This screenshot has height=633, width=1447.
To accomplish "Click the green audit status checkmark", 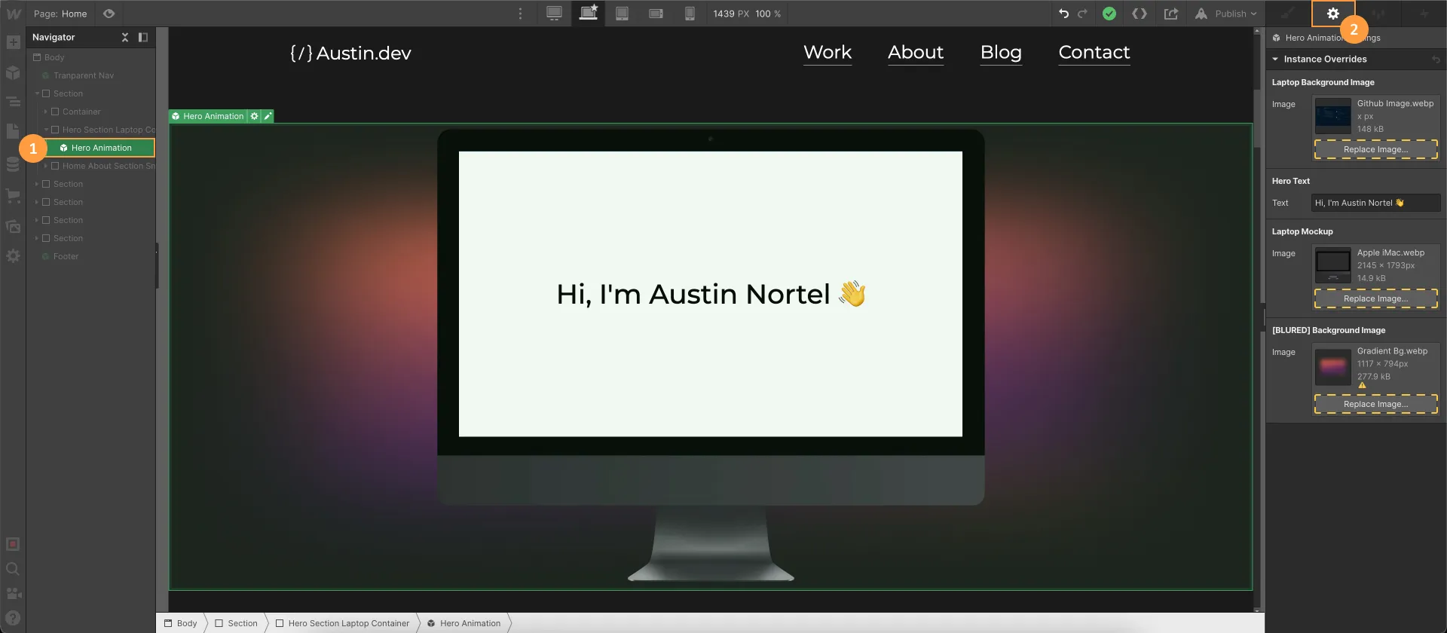I will [x=1109, y=14].
